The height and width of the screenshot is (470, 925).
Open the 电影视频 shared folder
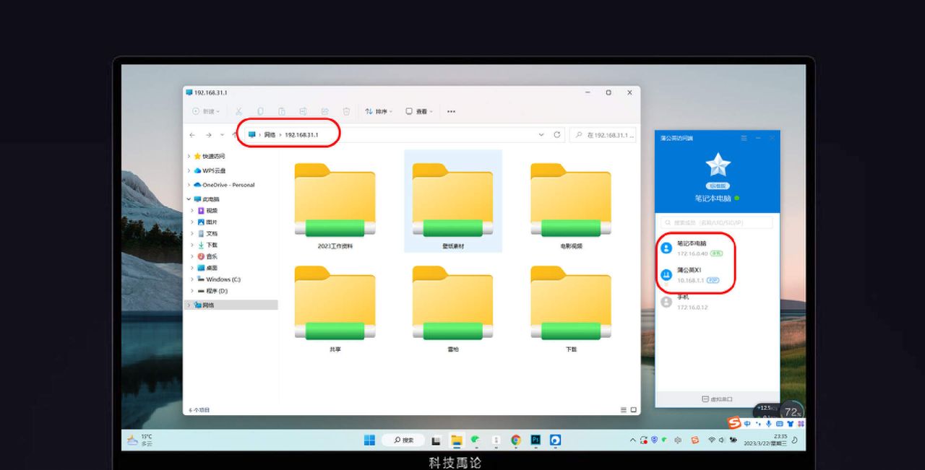tap(571, 202)
